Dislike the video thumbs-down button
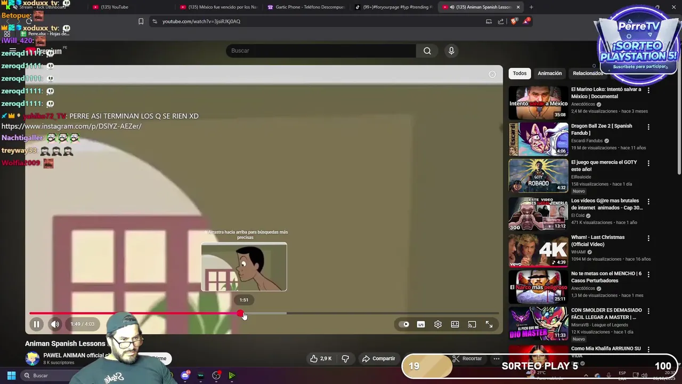The width and height of the screenshot is (682, 384). click(345, 359)
